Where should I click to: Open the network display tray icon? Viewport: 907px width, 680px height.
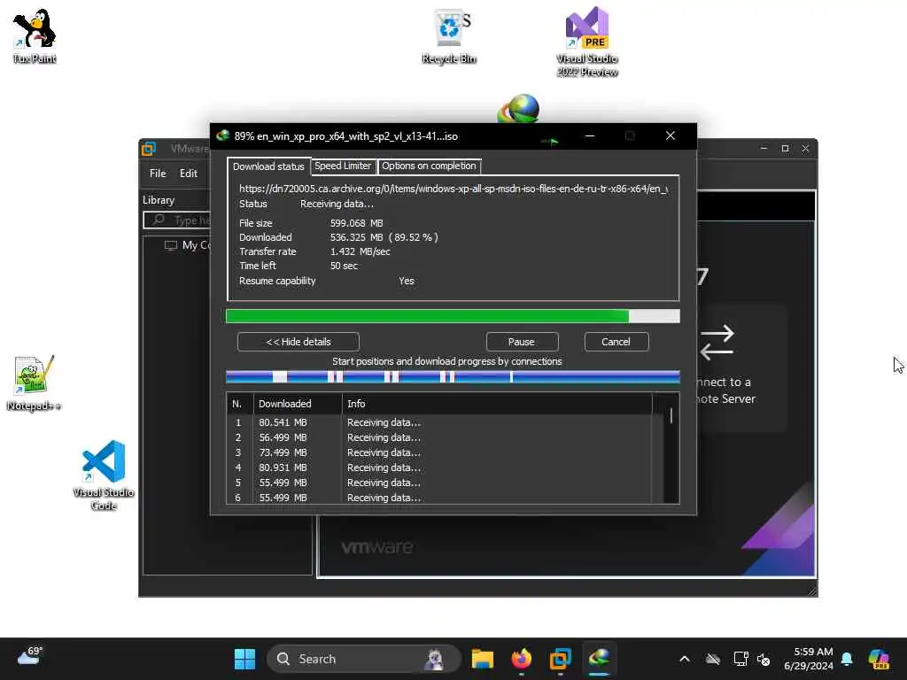(x=740, y=659)
